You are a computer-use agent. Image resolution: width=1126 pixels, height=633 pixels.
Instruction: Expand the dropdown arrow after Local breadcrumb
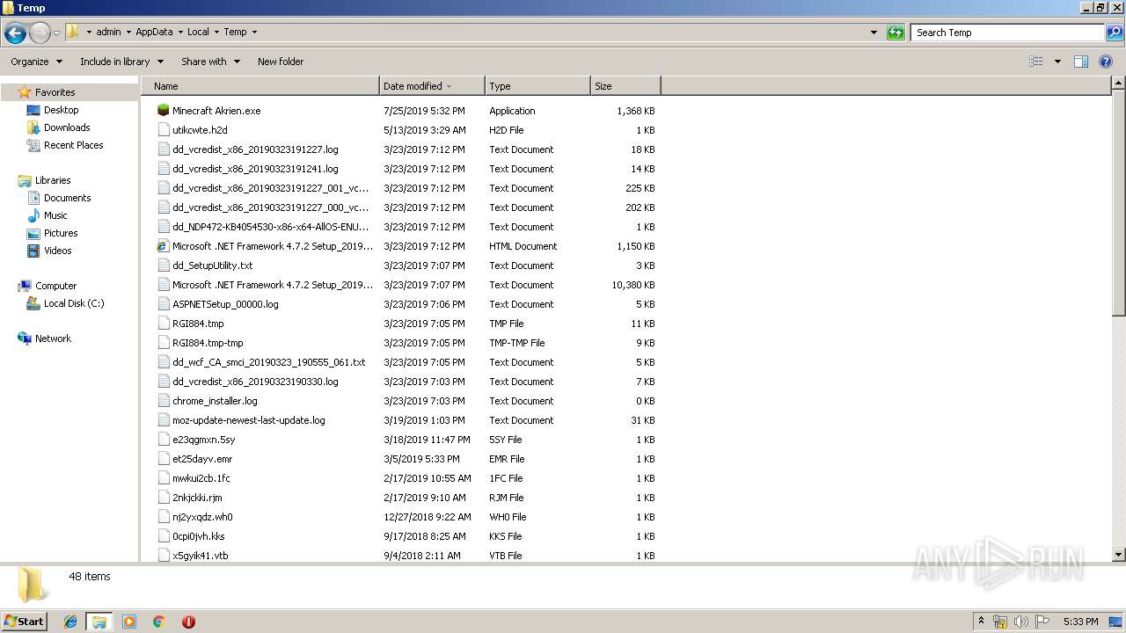click(x=216, y=32)
